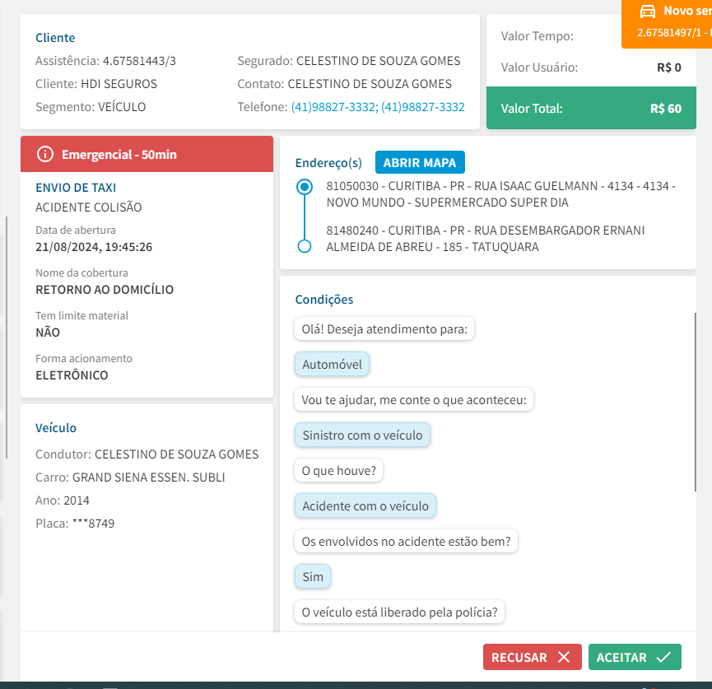This screenshot has height=689, width=712.
Task: Click the green Valor Total bar
Action: click(591, 109)
